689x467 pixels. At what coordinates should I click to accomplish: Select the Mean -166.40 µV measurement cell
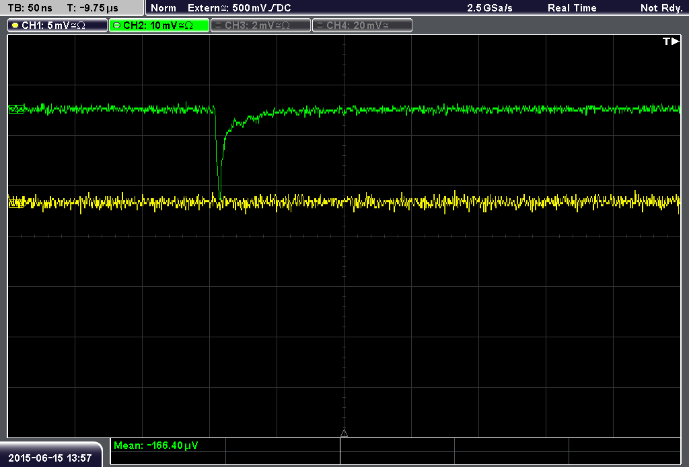pyautogui.click(x=168, y=445)
